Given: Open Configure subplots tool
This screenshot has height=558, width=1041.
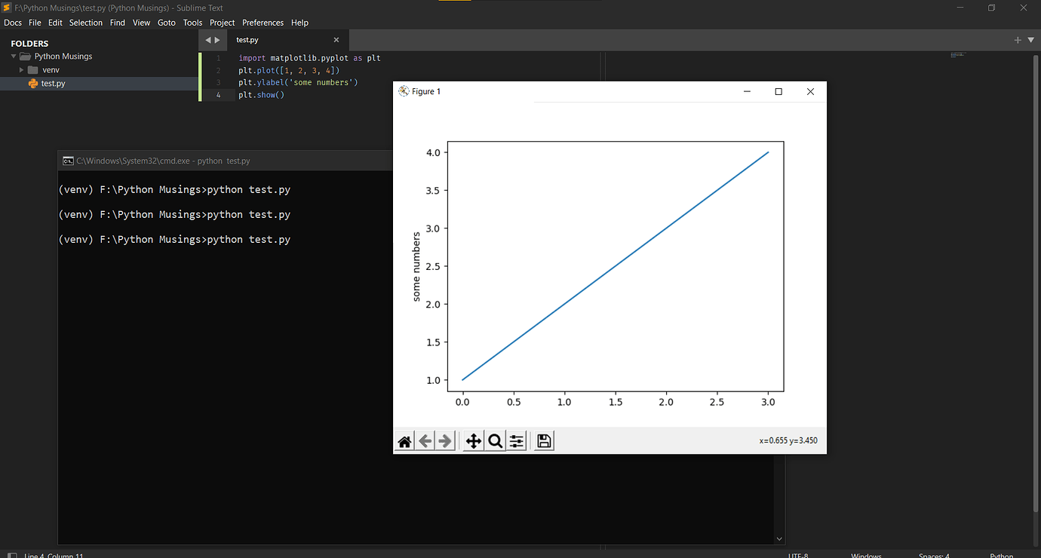Looking at the screenshot, I should click(516, 441).
